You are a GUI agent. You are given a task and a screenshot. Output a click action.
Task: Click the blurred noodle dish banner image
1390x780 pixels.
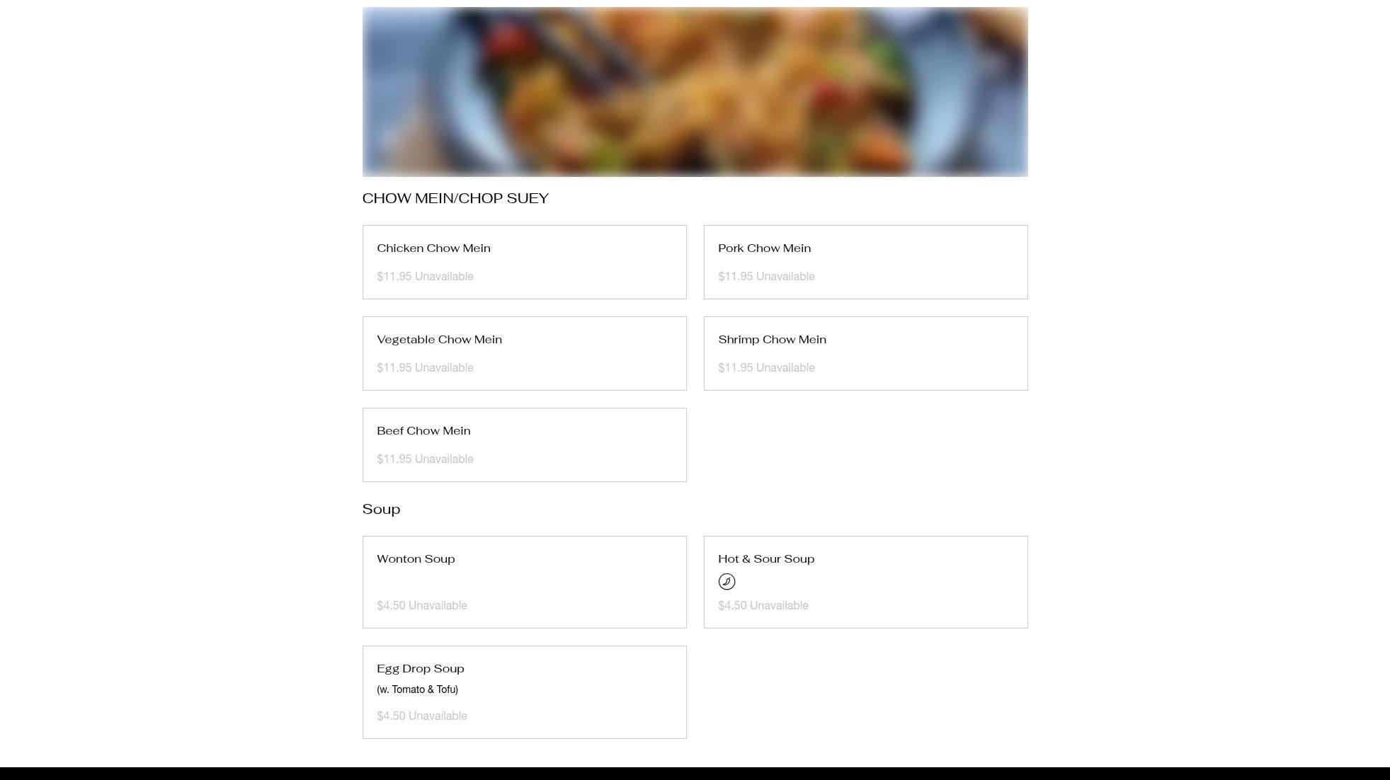click(x=695, y=92)
